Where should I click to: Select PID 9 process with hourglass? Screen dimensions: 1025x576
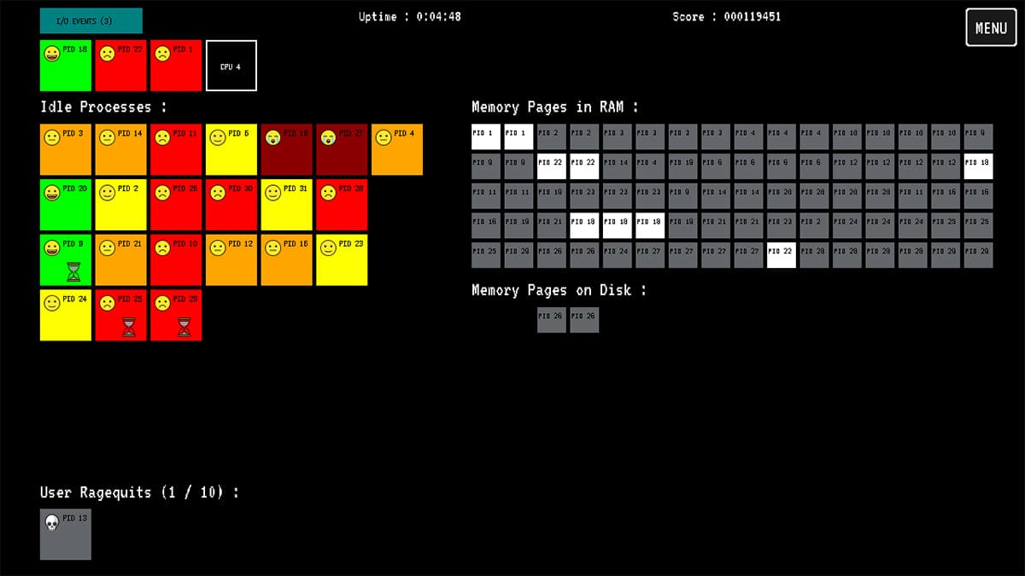coord(65,260)
